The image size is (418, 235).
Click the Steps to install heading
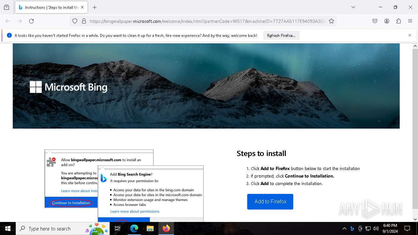[x=261, y=153]
